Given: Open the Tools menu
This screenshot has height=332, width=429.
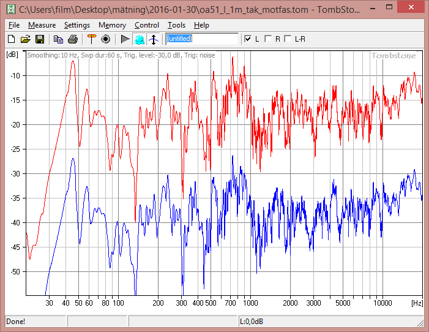Looking at the screenshot, I should 176,25.
